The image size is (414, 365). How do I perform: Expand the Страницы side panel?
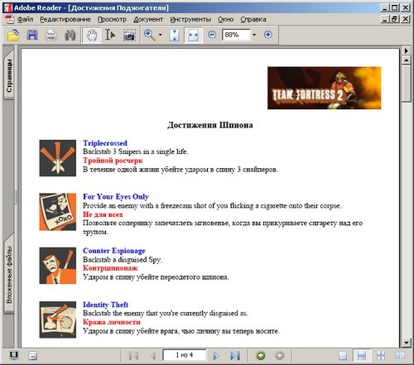[x=9, y=76]
